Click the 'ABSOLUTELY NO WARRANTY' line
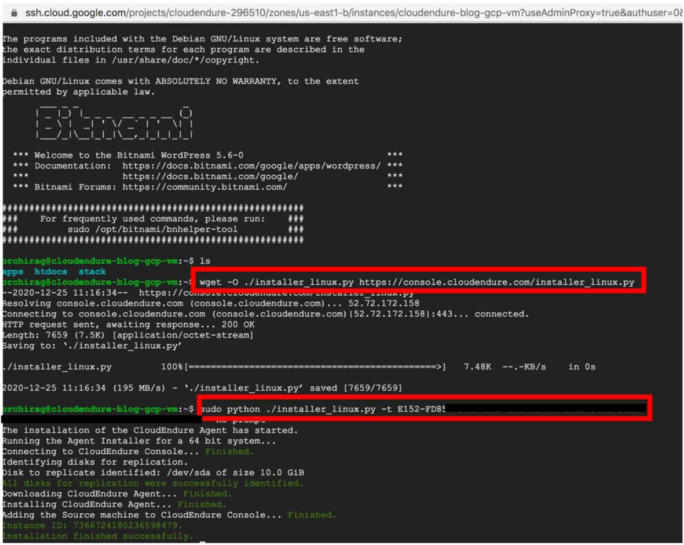 click(x=180, y=81)
